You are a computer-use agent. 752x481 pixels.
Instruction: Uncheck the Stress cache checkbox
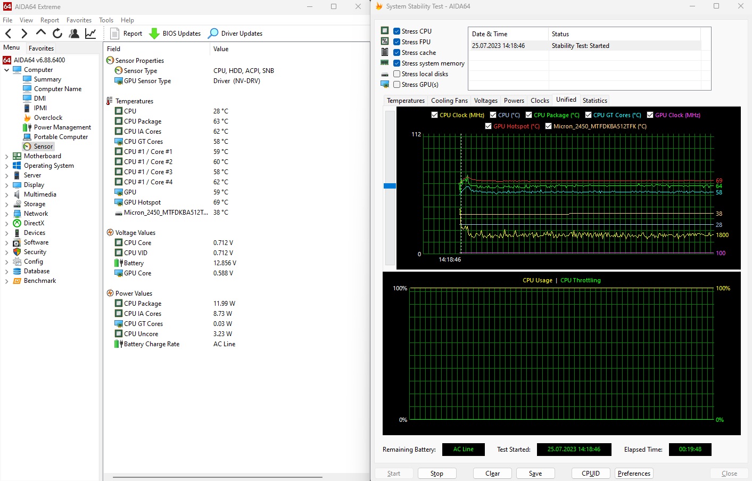coord(396,53)
